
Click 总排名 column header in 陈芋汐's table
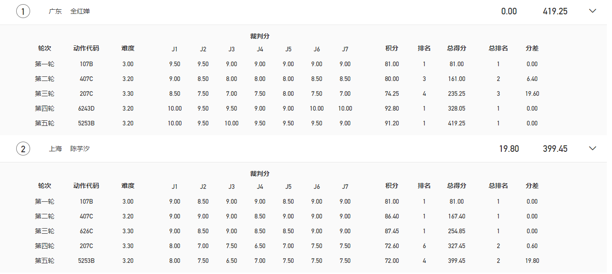(498, 186)
